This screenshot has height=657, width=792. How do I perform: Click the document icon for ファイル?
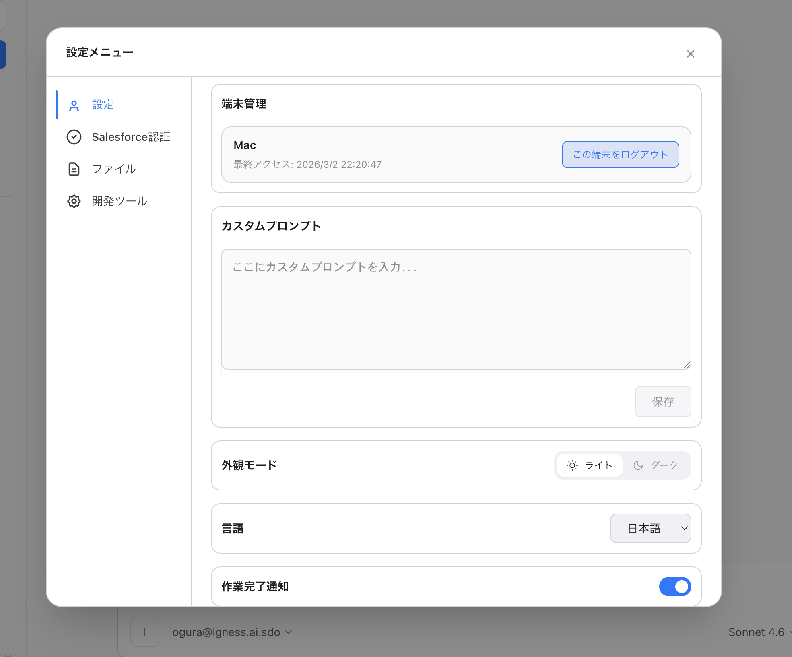tap(74, 169)
